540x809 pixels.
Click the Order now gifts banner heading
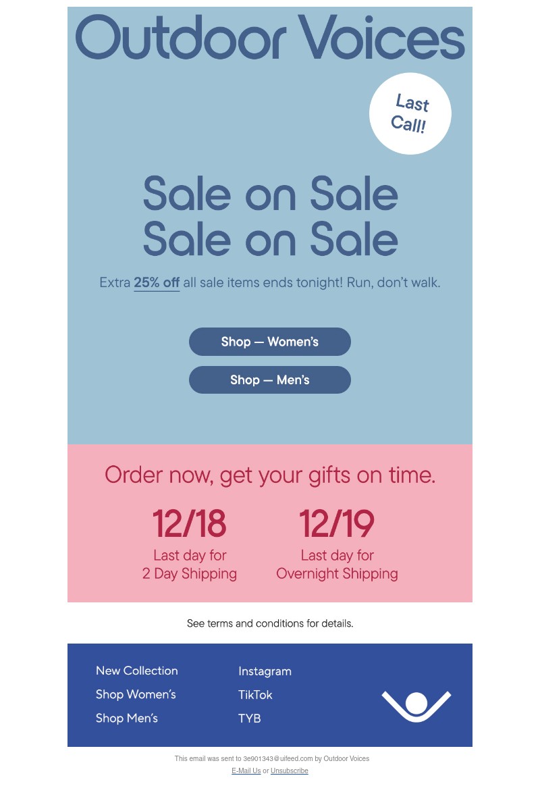tap(270, 475)
